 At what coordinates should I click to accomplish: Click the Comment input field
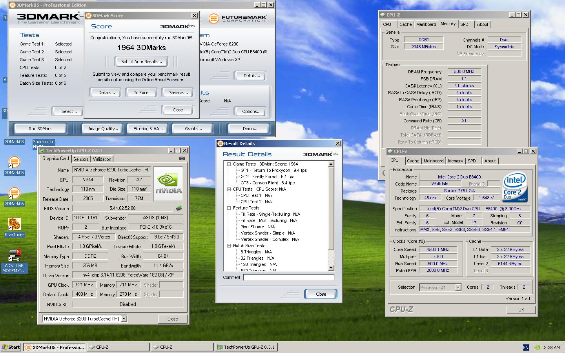point(289,277)
